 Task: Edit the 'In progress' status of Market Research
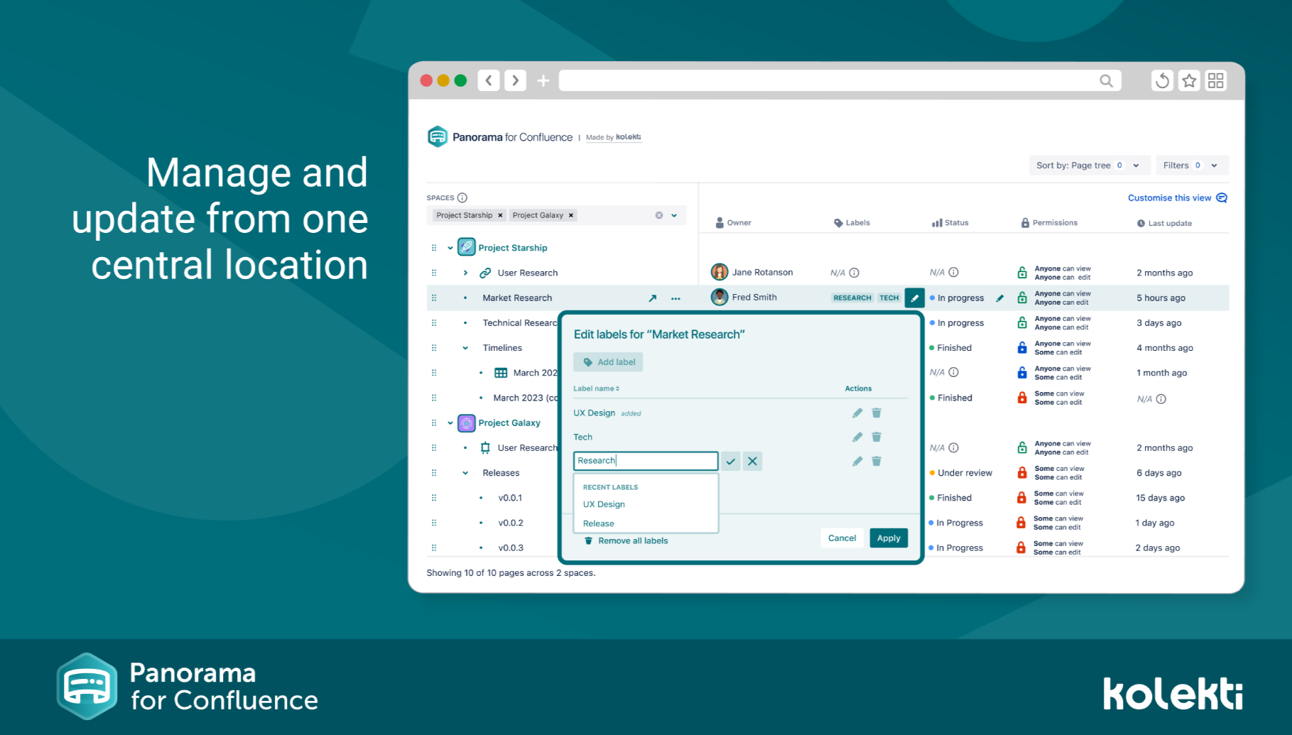(x=1000, y=298)
